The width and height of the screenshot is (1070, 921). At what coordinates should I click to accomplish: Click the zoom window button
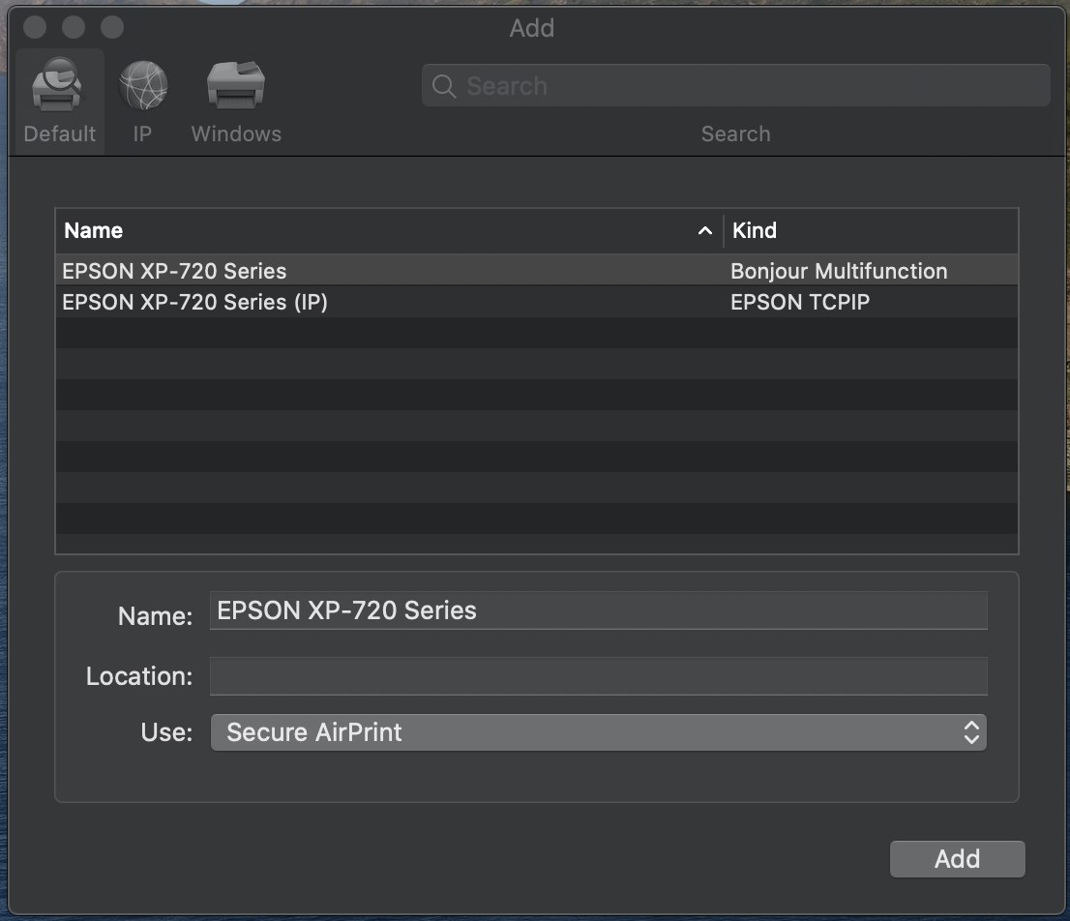click(x=112, y=27)
